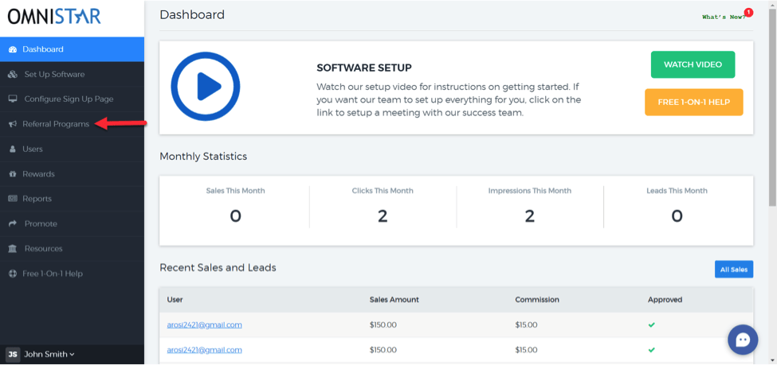777x365 pixels.
Task: Click the share arrow icon beside Promote
Action: point(14,224)
